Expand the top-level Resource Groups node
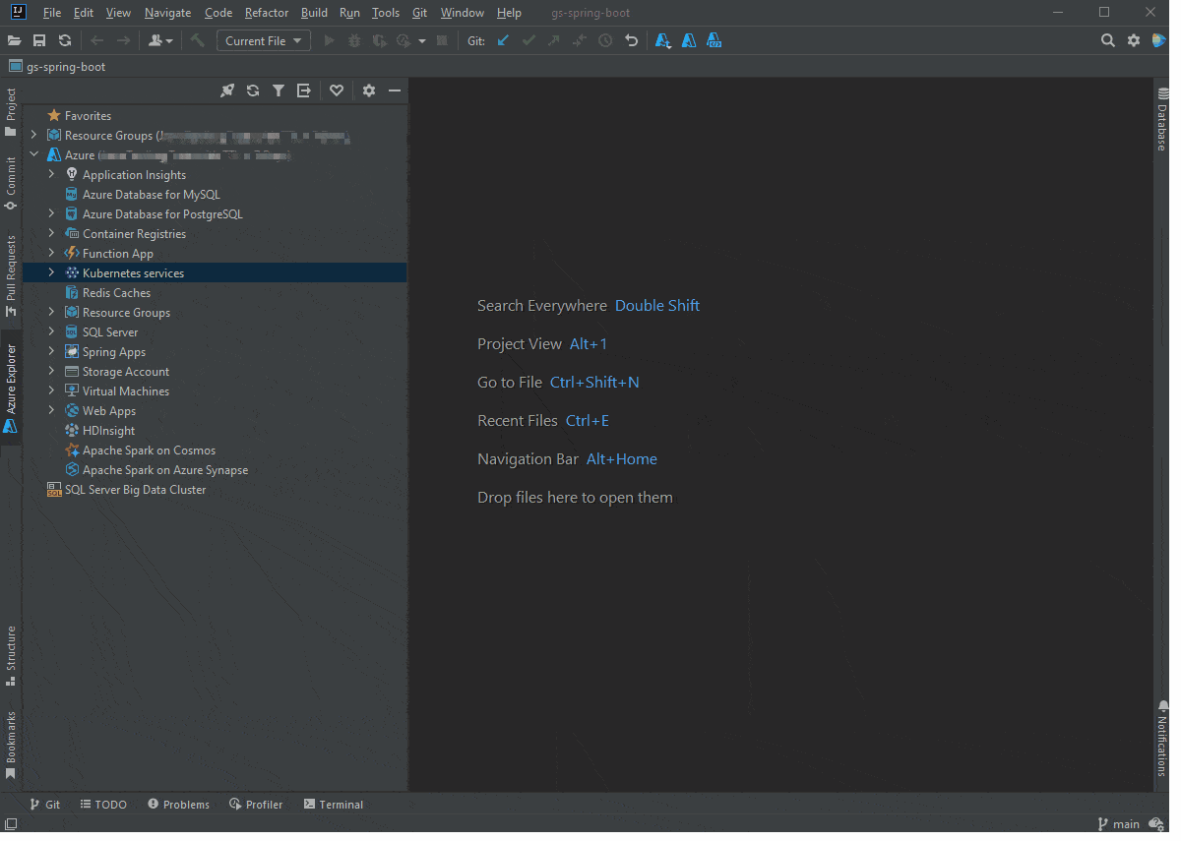This screenshot has height=841, width=1181. tap(34, 136)
